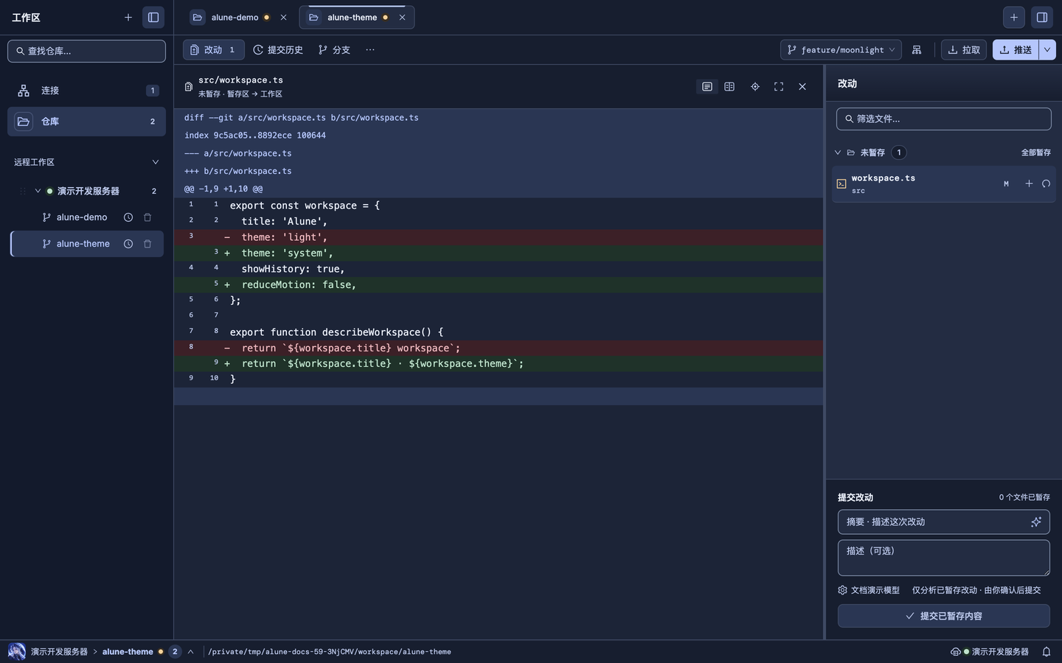
Task: Select workspace.ts in the changes list
Action: [x=943, y=184]
